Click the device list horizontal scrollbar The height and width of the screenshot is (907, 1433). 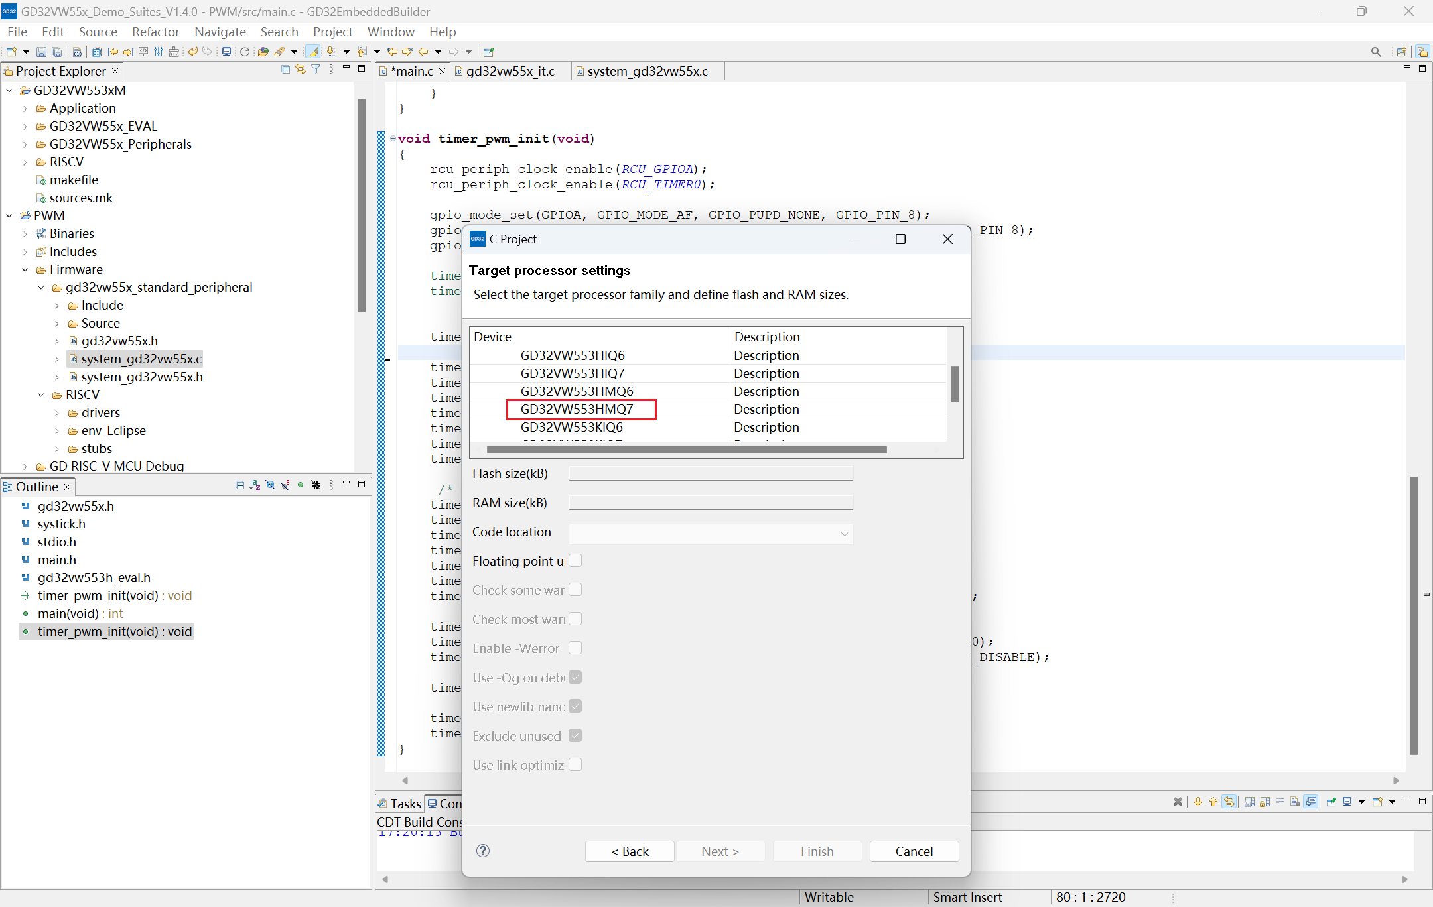click(x=687, y=450)
